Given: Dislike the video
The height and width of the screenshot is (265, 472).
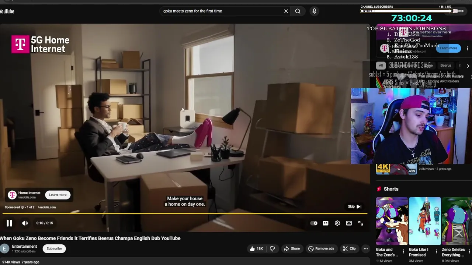Looking at the screenshot, I should point(272,248).
